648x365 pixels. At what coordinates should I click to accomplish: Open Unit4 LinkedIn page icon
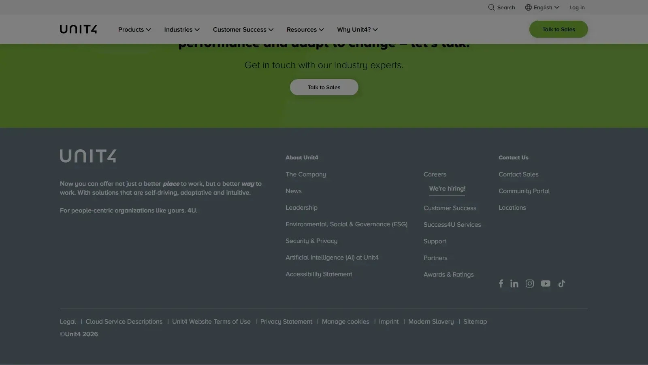click(x=514, y=283)
